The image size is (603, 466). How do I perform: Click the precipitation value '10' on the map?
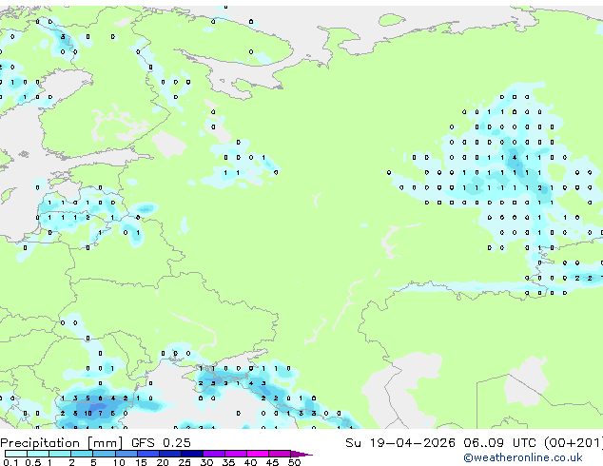coord(88,414)
